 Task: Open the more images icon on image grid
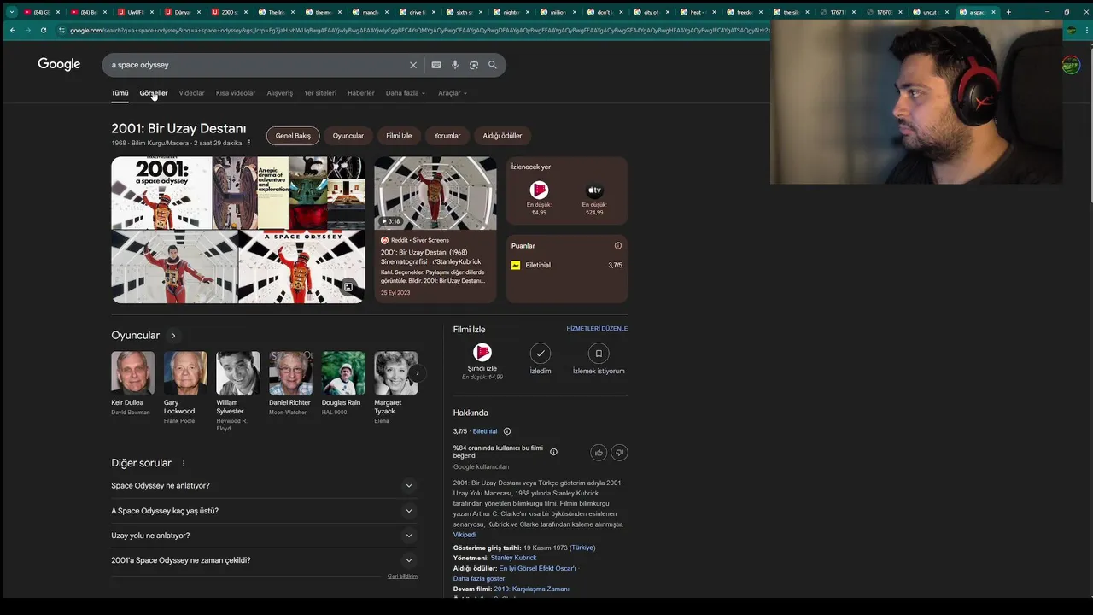coord(348,287)
